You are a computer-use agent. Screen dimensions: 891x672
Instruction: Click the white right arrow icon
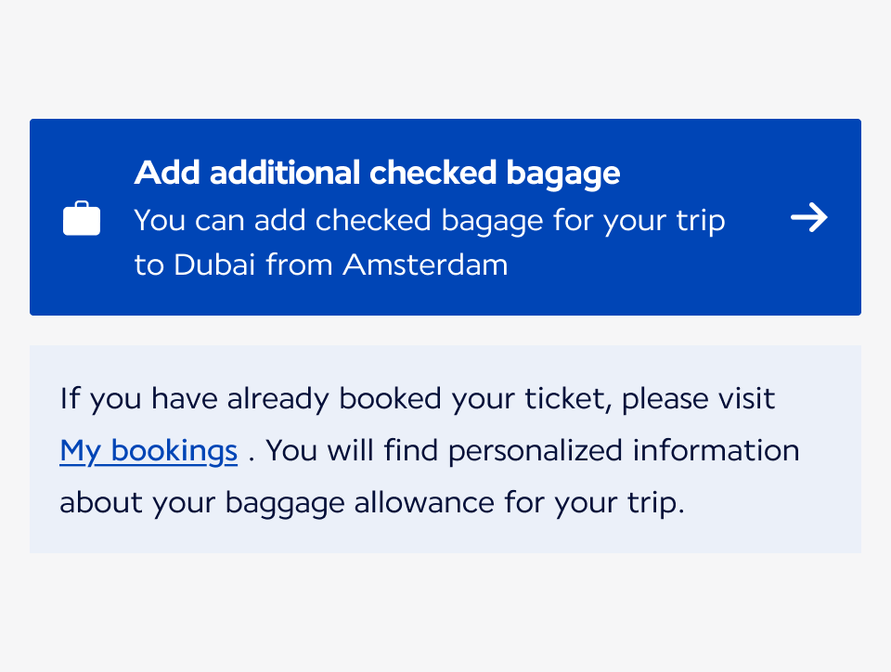[x=809, y=217]
